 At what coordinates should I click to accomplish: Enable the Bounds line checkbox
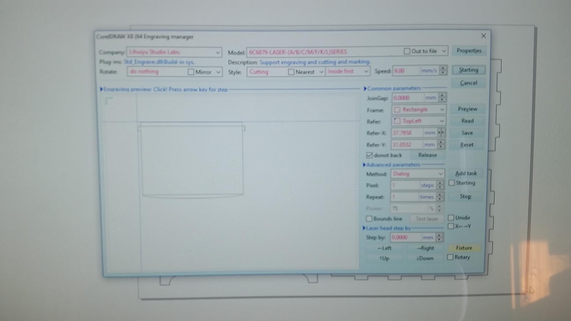coord(369,219)
